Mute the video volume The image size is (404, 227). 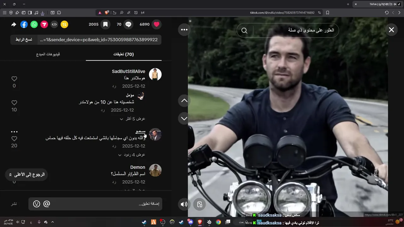[x=184, y=204]
